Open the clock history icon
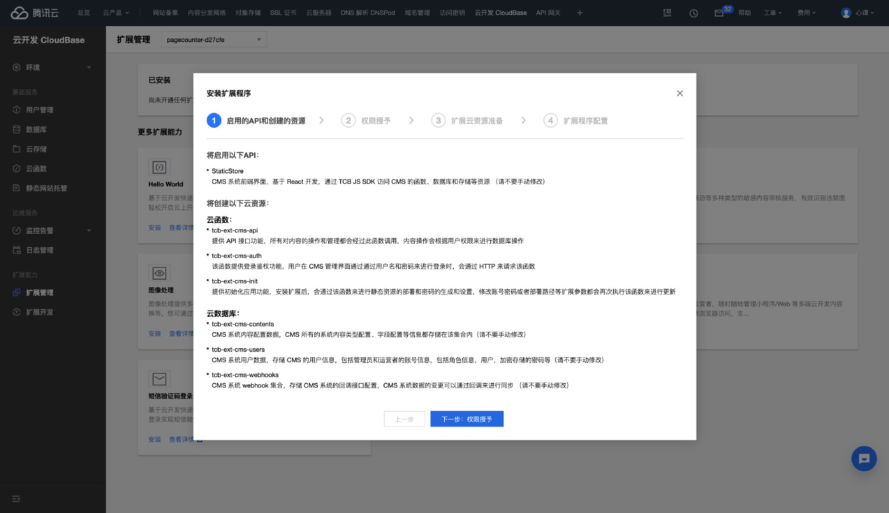 694,13
